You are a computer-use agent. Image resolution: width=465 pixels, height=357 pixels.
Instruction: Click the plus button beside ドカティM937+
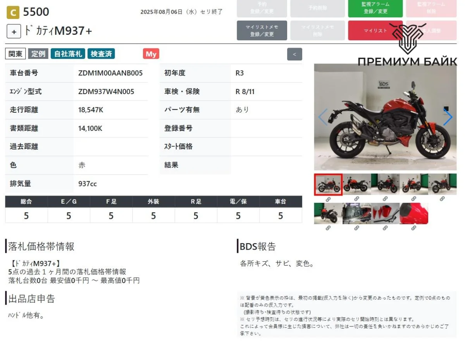point(14,31)
